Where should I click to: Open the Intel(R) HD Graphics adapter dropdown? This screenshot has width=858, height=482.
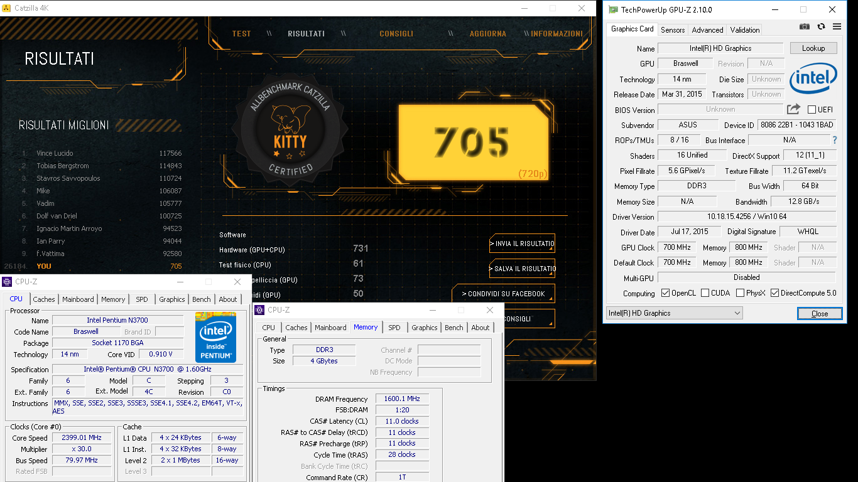coord(674,313)
